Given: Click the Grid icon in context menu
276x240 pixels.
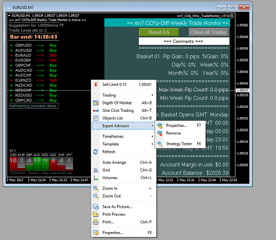Looking at the screenshot, I should click(96, 170).
